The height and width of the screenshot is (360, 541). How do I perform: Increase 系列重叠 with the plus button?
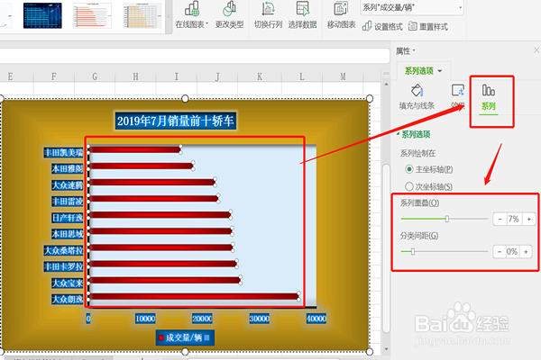[528, 219]
